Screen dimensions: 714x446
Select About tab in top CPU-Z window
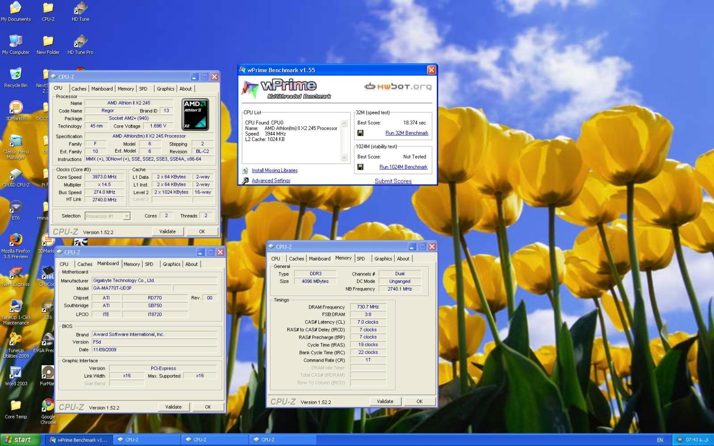pyautogui.click(x=186, y=89)
